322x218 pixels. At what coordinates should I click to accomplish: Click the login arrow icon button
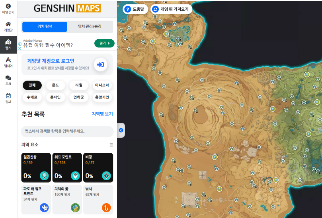tap(100, 65)
